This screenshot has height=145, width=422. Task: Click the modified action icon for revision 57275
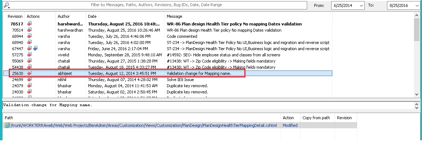(30, 55)
